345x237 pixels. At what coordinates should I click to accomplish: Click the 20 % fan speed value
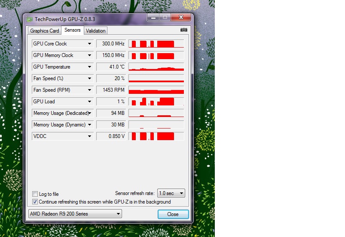click(111, 78)
